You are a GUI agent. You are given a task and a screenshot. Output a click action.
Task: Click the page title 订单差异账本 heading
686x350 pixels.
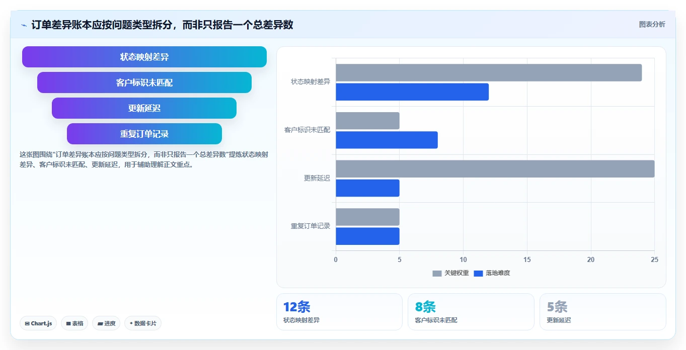162,25
